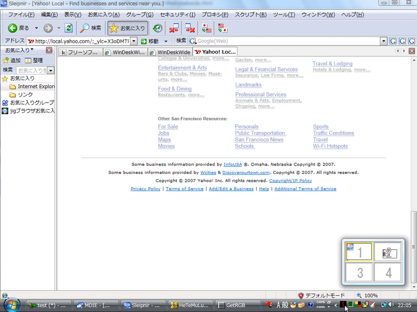The width and height of the screenshot is (417, 312).
Task: Click the speaker volume tray icon
Action: pos(391,305)
